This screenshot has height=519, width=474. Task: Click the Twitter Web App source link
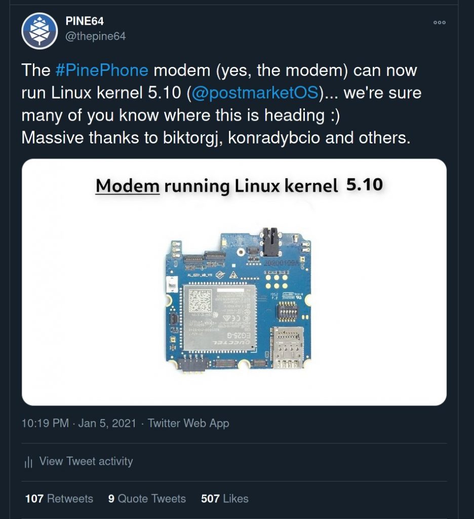[188, 423]
